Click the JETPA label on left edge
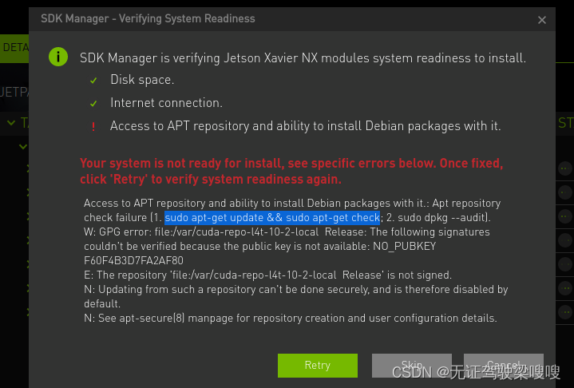The image size is (574, 388). pos(14,92)
